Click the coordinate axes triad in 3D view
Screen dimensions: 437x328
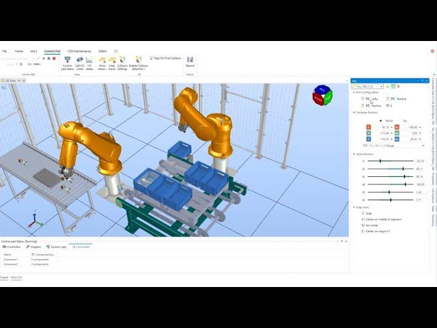pos(35,221)
